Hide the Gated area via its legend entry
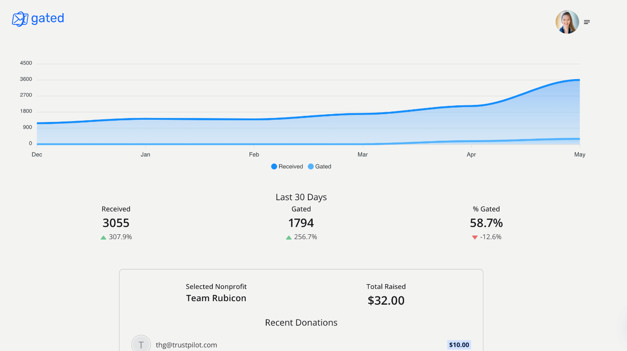 pos(320,166)
